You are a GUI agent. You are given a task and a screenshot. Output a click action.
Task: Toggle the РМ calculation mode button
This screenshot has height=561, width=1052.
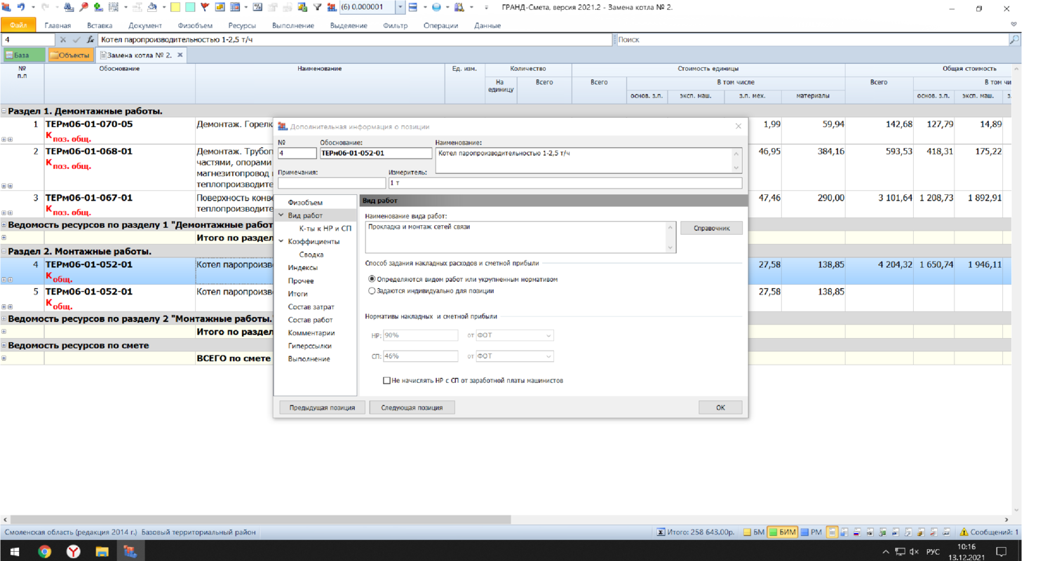(811, 532)
